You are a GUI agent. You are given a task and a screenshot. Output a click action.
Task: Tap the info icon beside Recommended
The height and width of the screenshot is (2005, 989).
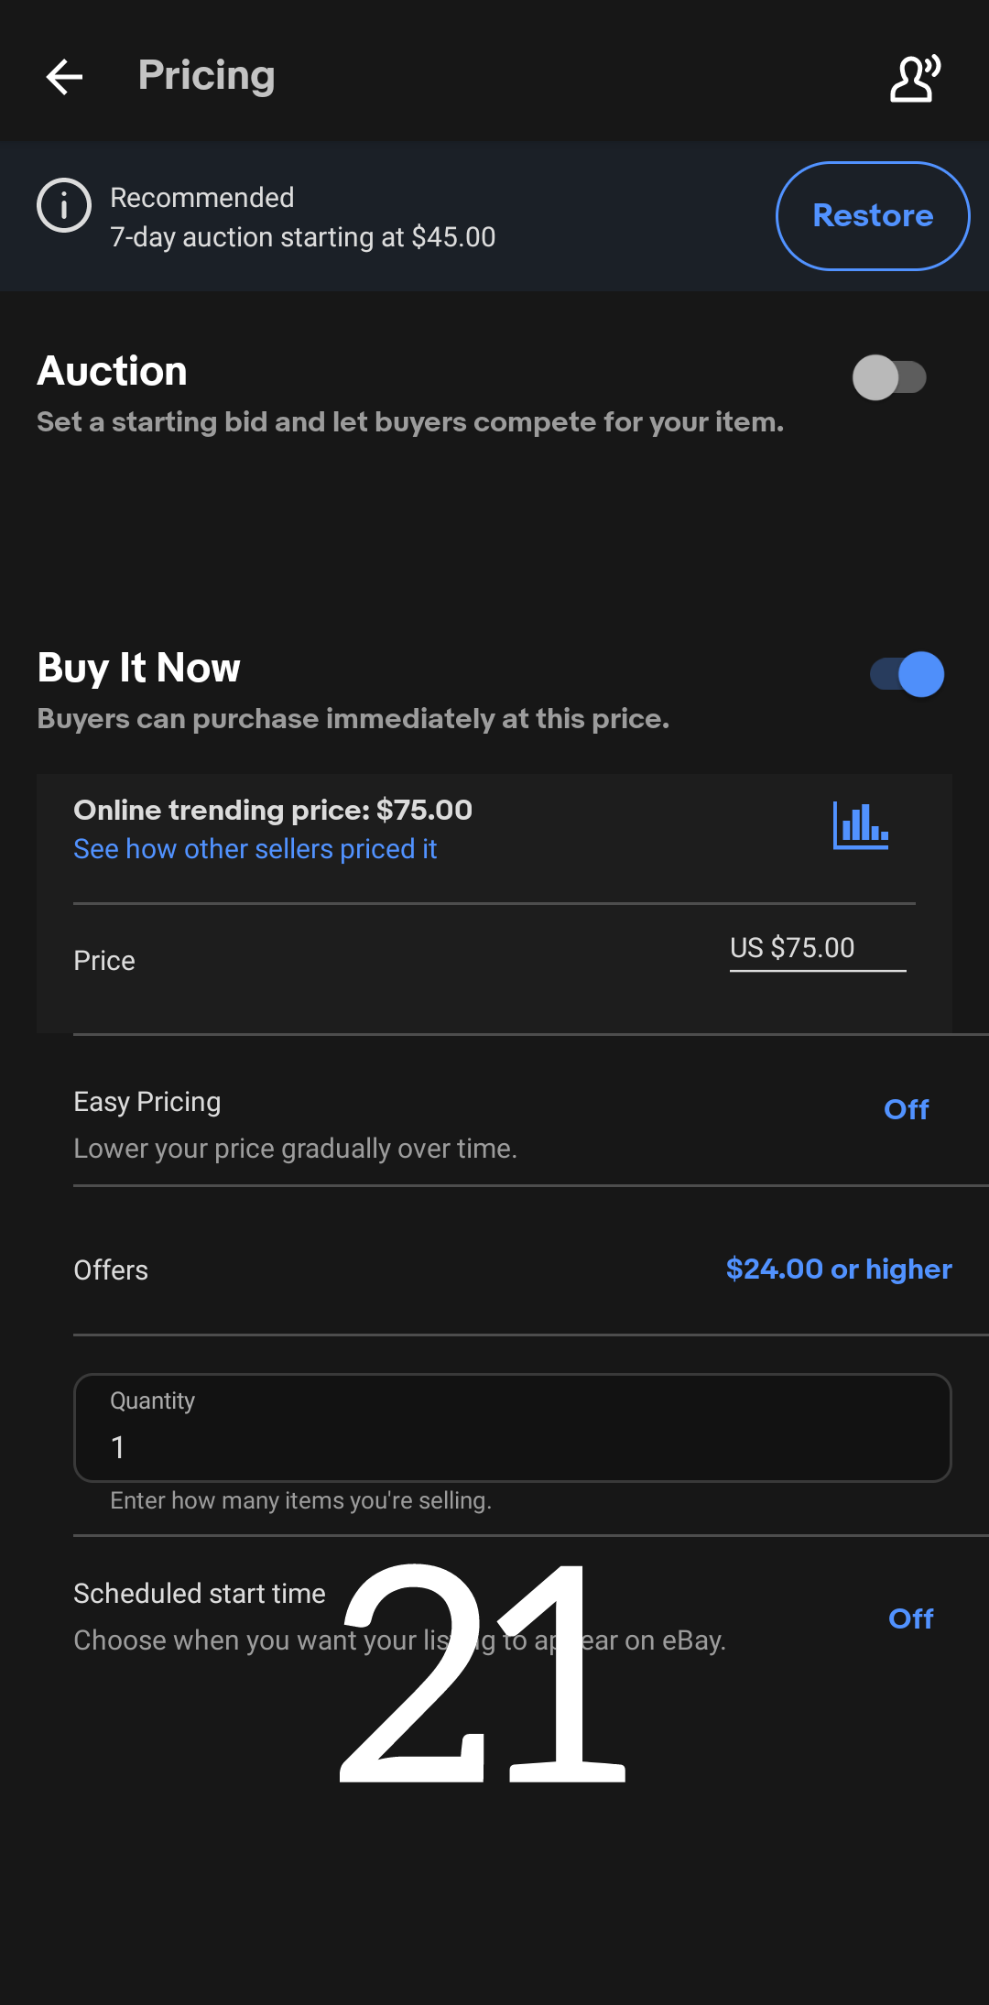pyautogui.click(x=64, y=205)
